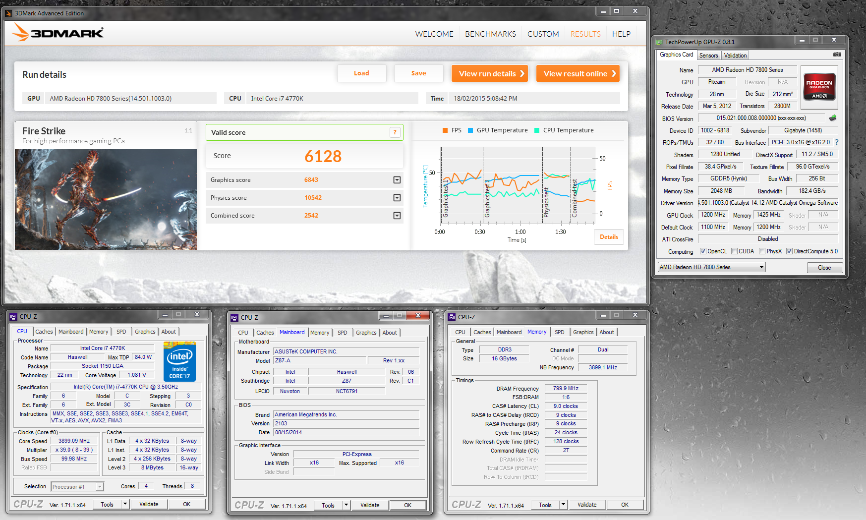This screenshot has width=866, height=520.
Task: Click the GPU-Z BIOS save chip icon
Action: tap(833, 118)
